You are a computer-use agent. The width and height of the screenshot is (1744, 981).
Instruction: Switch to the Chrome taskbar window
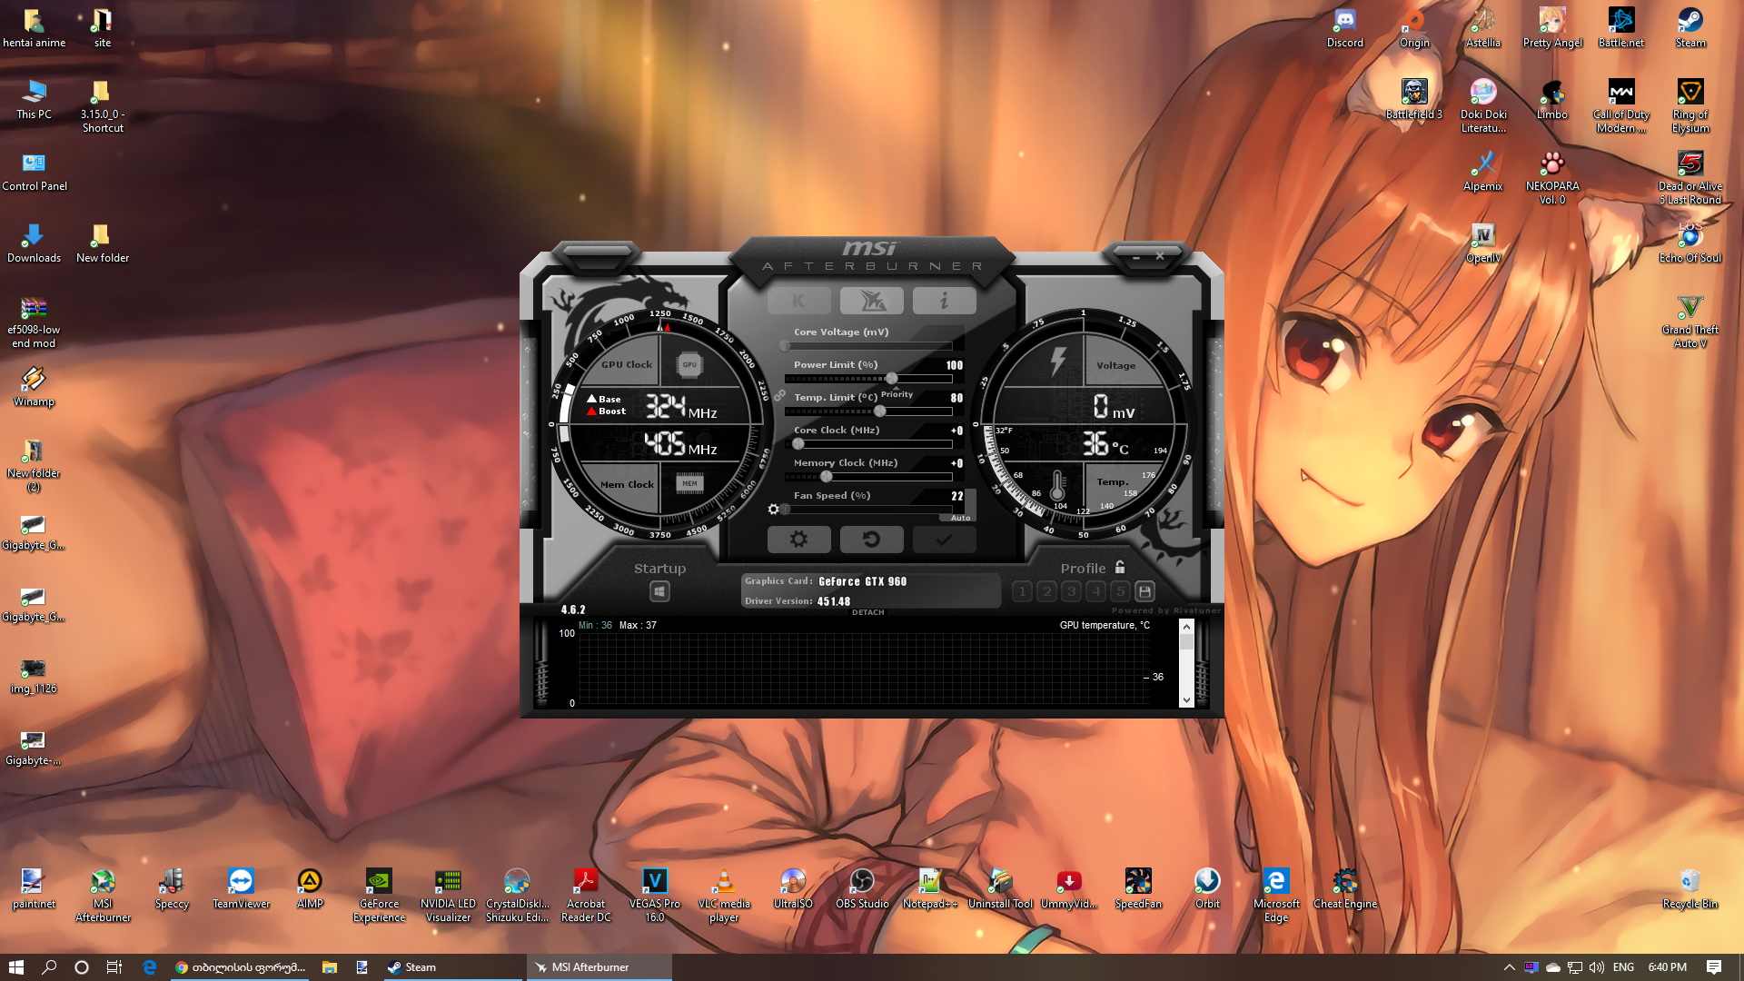pos(240,967)
